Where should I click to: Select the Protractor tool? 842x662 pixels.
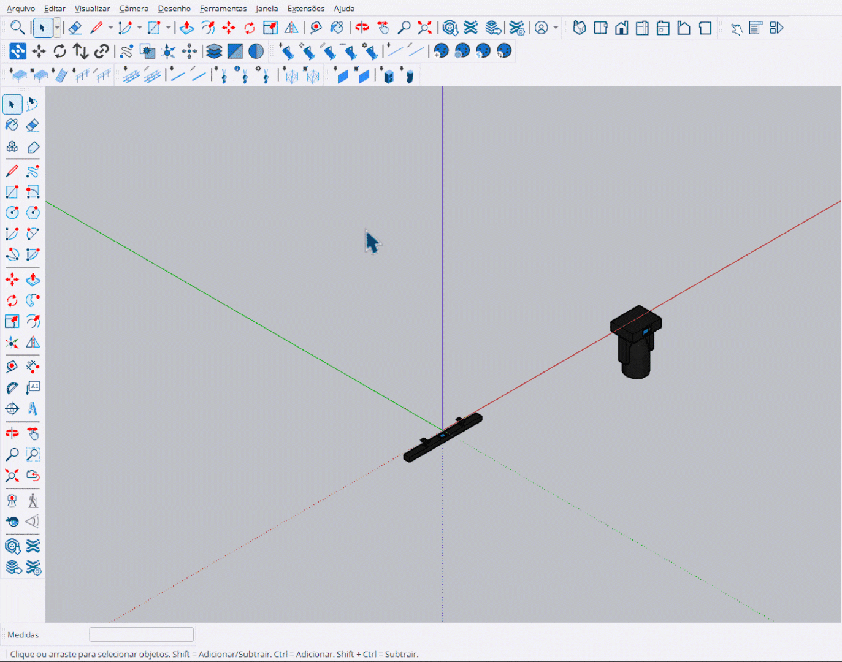pyautogui.click(x=12, y=388)
